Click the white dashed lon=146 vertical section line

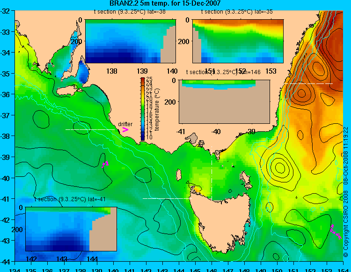point(212,173)
